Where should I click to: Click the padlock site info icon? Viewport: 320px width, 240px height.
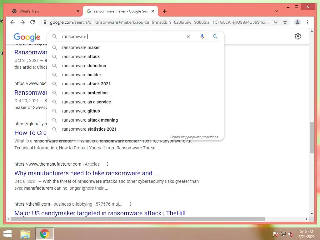tap(45, 22)
